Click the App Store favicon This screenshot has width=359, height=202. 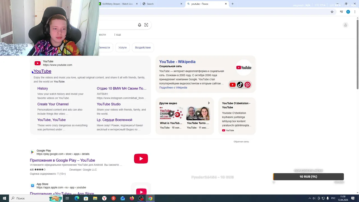click(33, 185)
